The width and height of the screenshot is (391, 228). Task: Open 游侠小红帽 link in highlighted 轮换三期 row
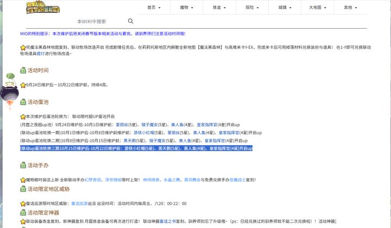pyautogui.click(x=135, y=148)
